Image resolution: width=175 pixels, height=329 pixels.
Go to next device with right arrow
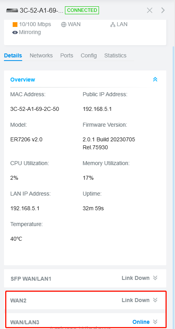163,10
